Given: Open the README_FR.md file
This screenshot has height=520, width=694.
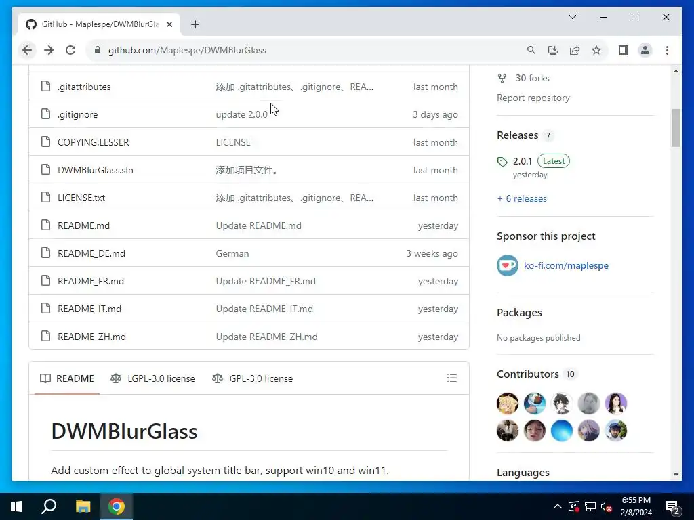Looking at the screenshot, I should click(91, 281).
